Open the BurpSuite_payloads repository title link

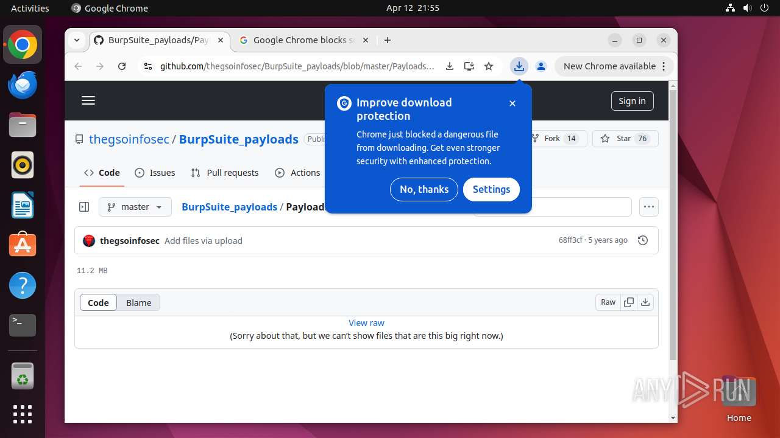pyautogui.click(x=239, y=139)
